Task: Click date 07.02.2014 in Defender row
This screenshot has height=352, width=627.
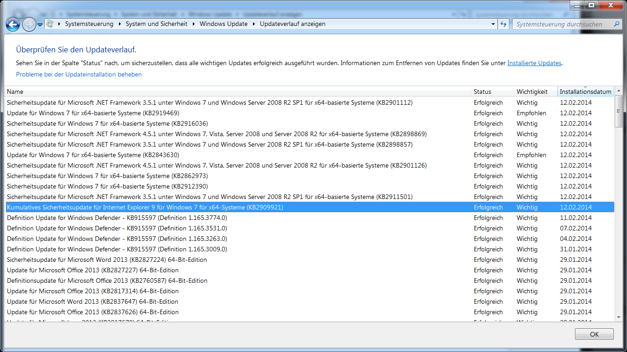Action: click(576, 228)
